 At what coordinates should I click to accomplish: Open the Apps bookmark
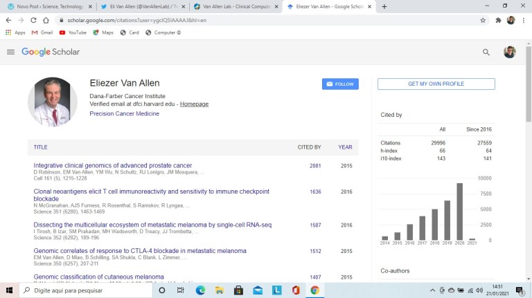[15, 32]
